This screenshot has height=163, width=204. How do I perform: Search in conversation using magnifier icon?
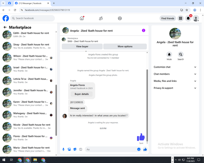(x=181, y=55)
